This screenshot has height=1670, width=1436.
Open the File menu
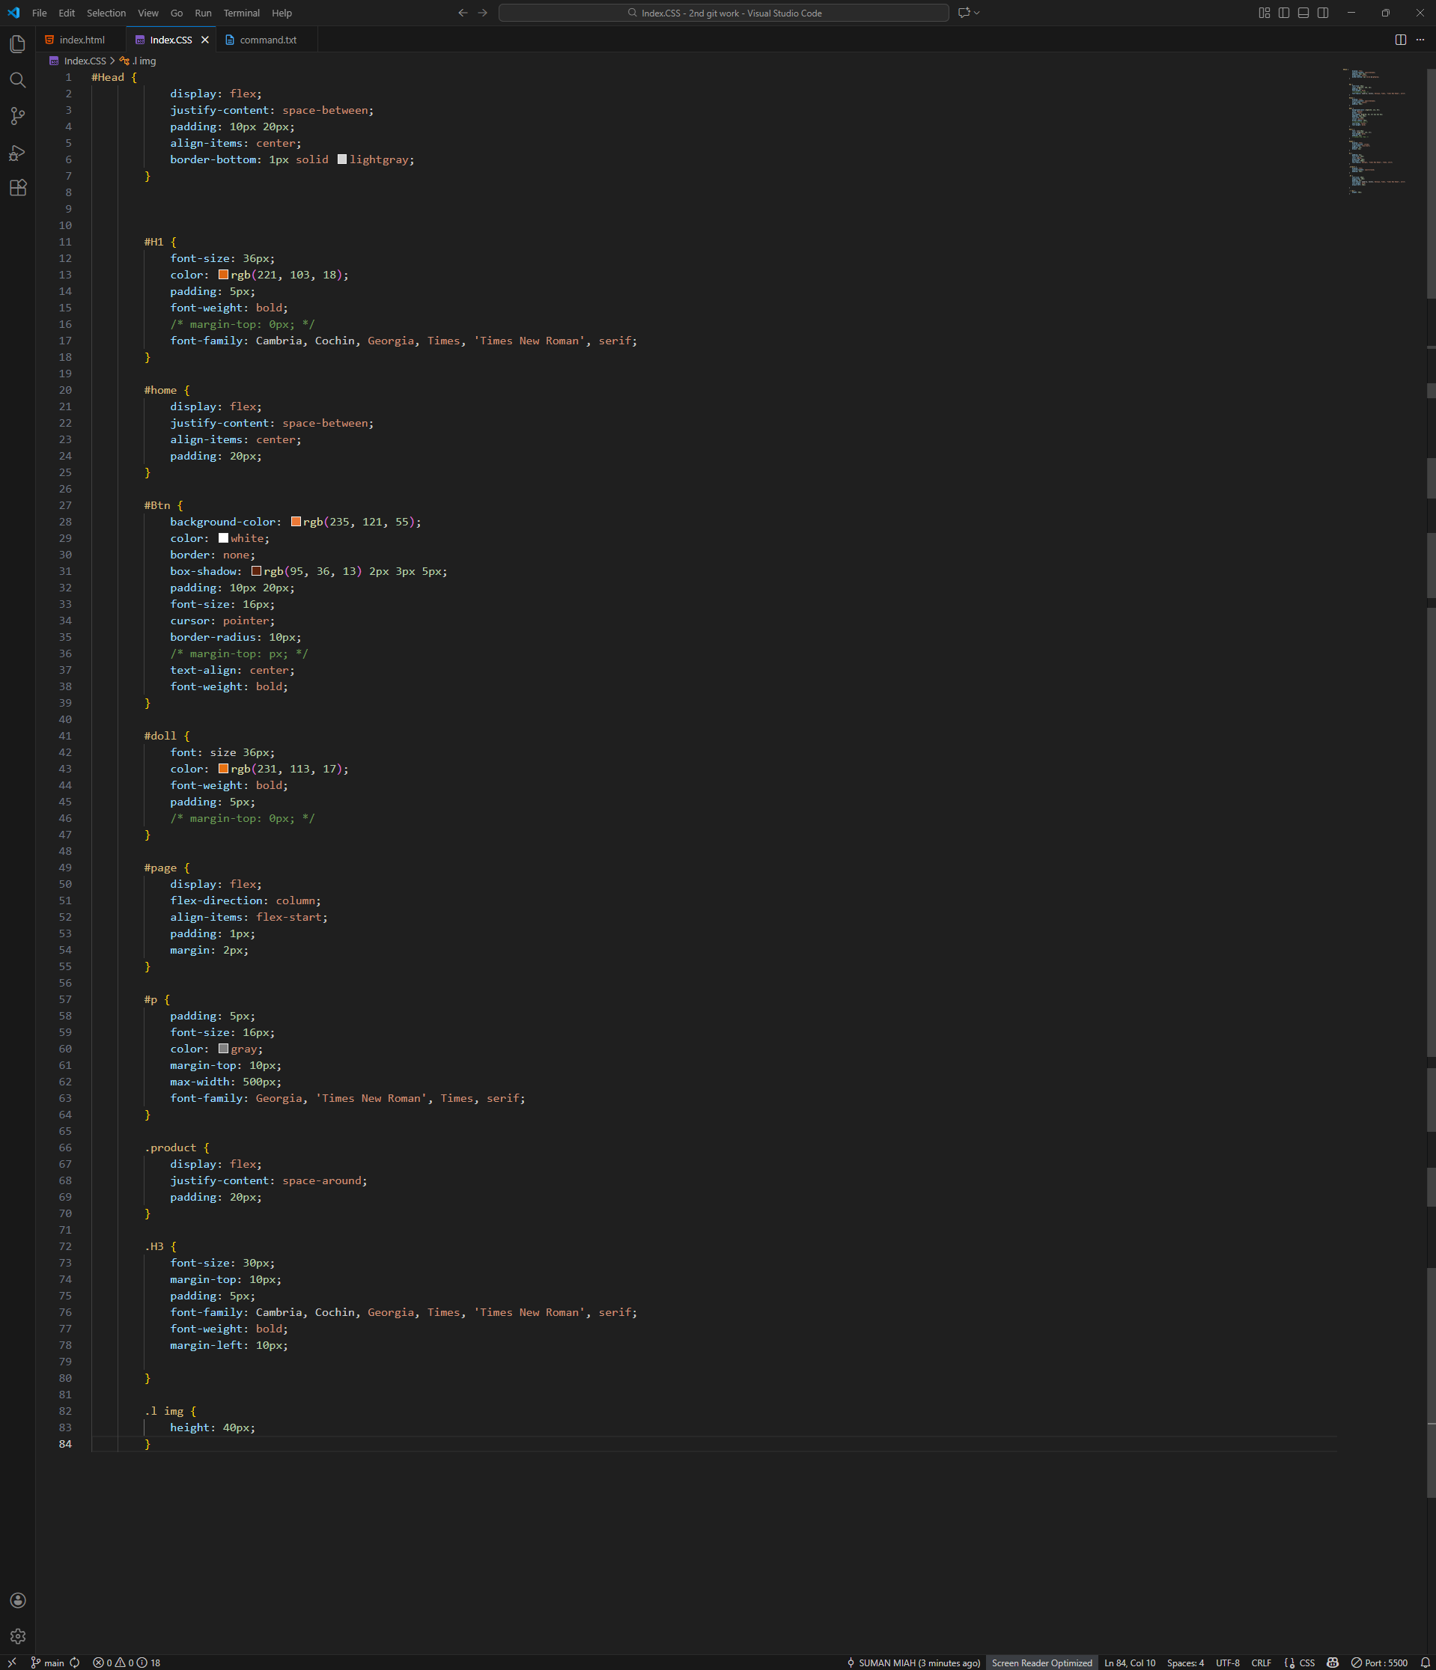pos(40,13)
